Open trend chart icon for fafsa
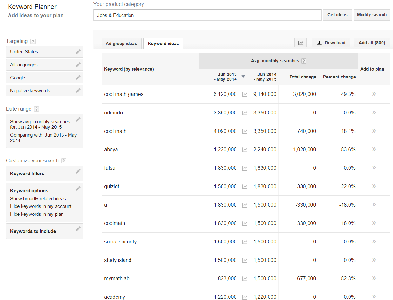Image resolution: width=393 pixels, height=300 pixels. [244, 168]
